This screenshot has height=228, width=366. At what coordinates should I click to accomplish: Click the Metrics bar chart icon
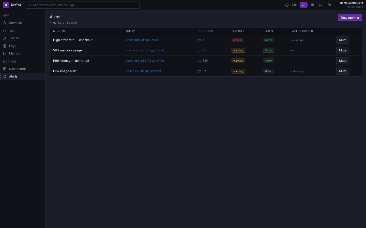point(5,53)
